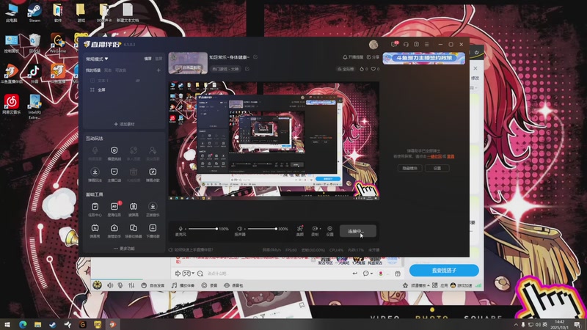Switch to the 竖屏 portrait tab
Viewport: 587px width, 330px height.
[158, 59]
